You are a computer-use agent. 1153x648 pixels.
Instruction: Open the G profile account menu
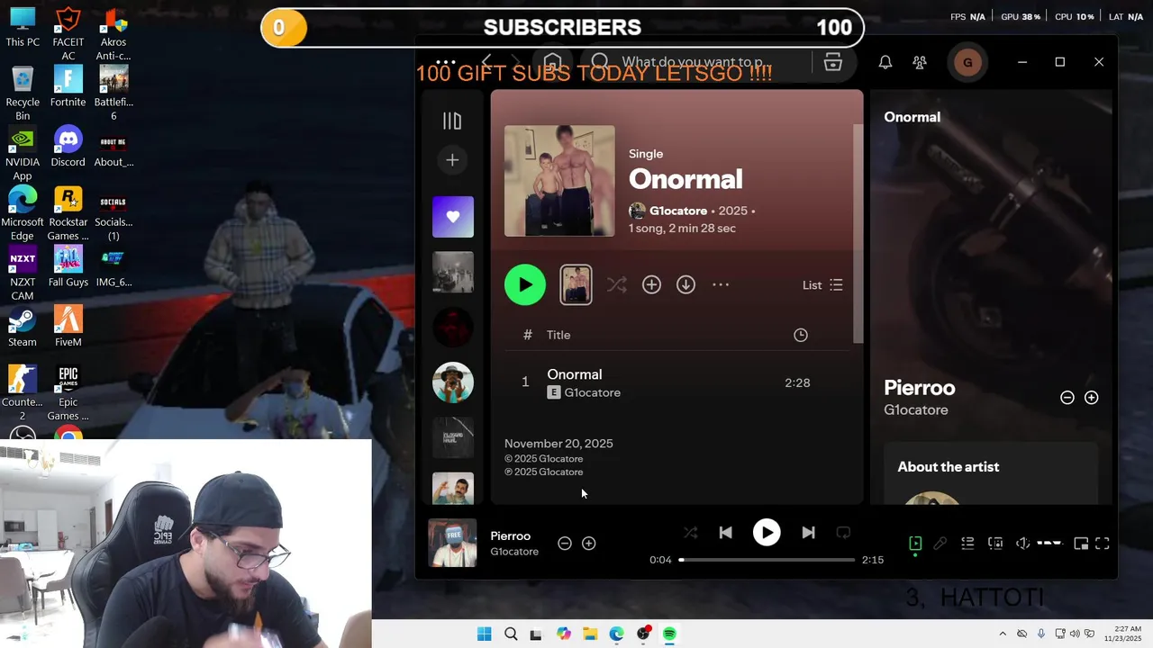pyautogui.click(x=967, y=62)
